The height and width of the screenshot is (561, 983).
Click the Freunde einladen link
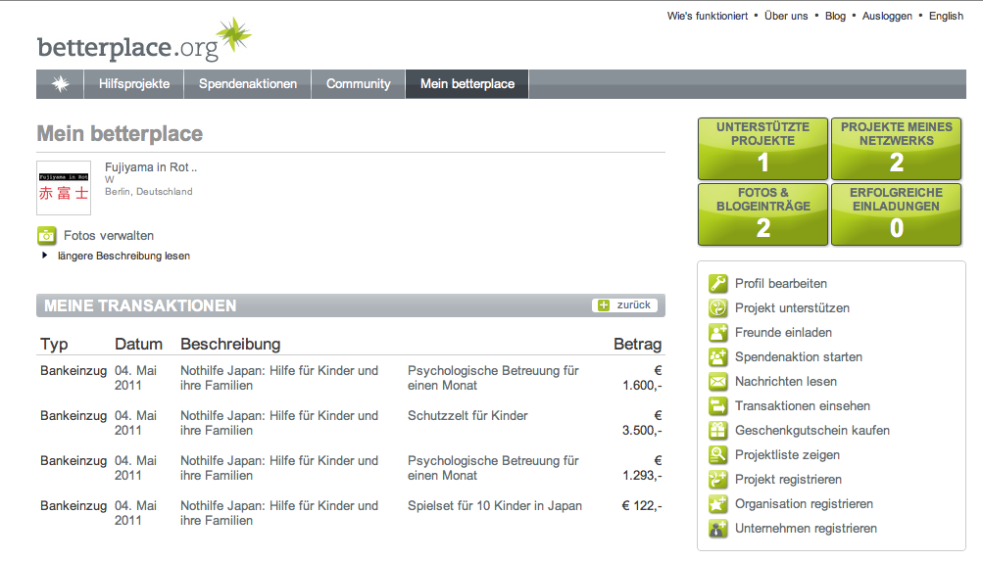click(x=784, y=333)
